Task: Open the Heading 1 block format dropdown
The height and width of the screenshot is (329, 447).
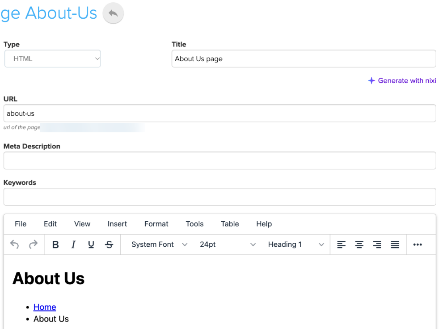Action: pos(295,245)
